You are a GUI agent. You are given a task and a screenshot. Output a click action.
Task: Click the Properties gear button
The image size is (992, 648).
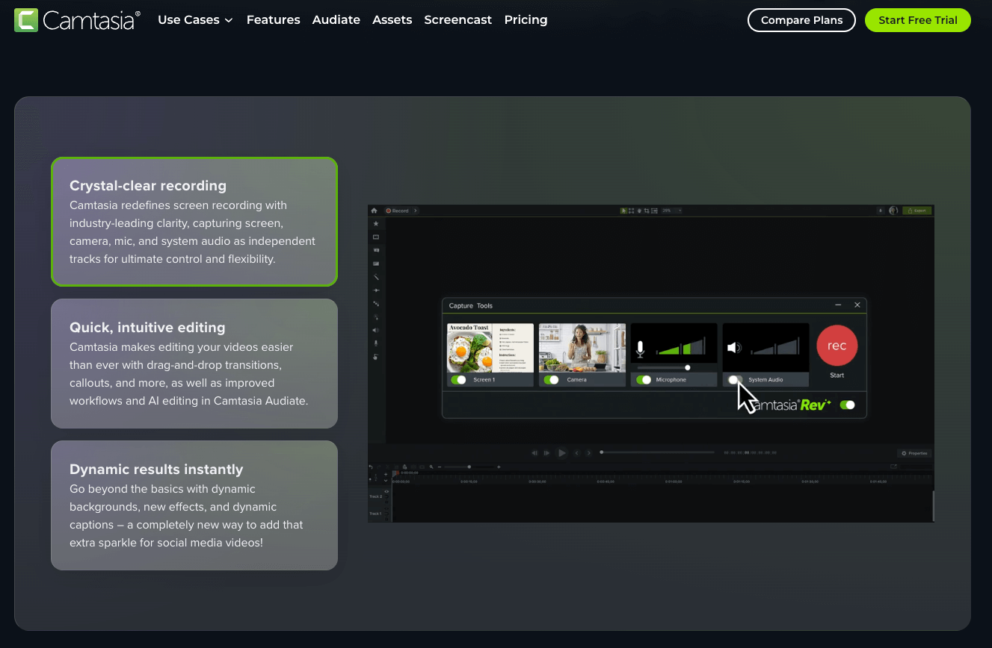pos(914,453)
